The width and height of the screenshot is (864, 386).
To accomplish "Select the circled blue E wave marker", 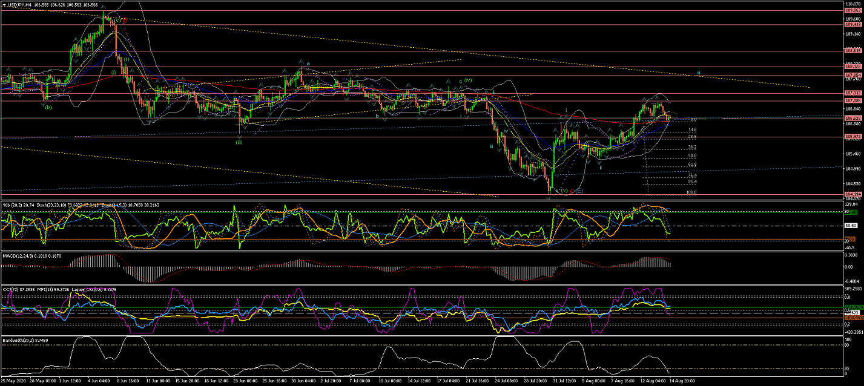I will (579, 191).
